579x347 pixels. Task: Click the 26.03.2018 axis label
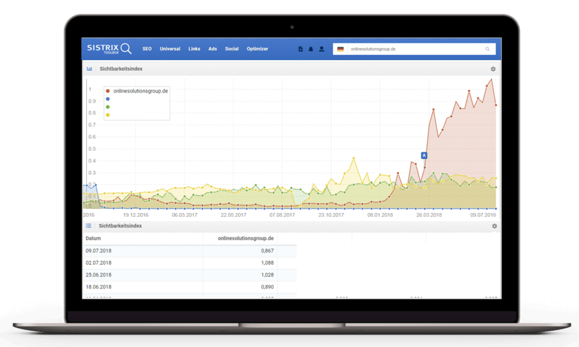pyautogui.click(x=429, y=215)
